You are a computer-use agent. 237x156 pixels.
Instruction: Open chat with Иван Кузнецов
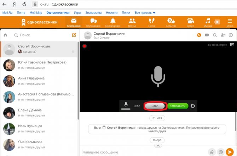[x=39, y=129]
